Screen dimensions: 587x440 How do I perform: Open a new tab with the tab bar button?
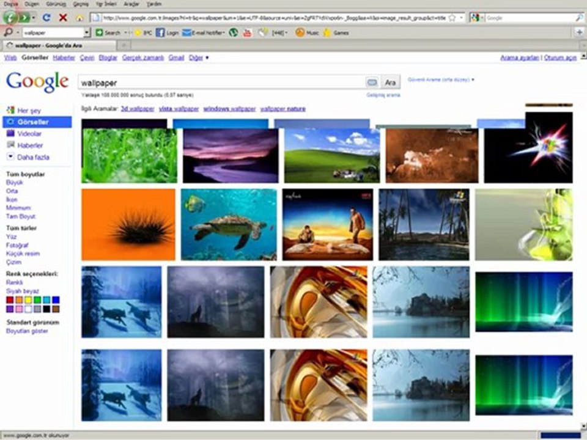pos(124,46)
